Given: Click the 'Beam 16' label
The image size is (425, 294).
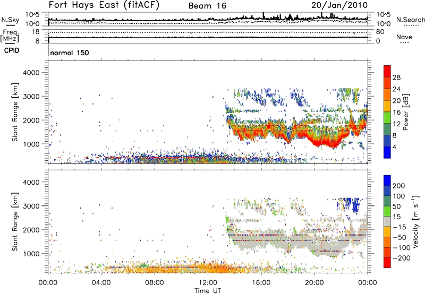Looking at the screenshot, I should pyautogui.click(x=207, y=6).
